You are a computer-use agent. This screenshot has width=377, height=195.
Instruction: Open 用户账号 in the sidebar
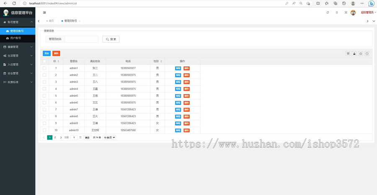tap(18, 38)
